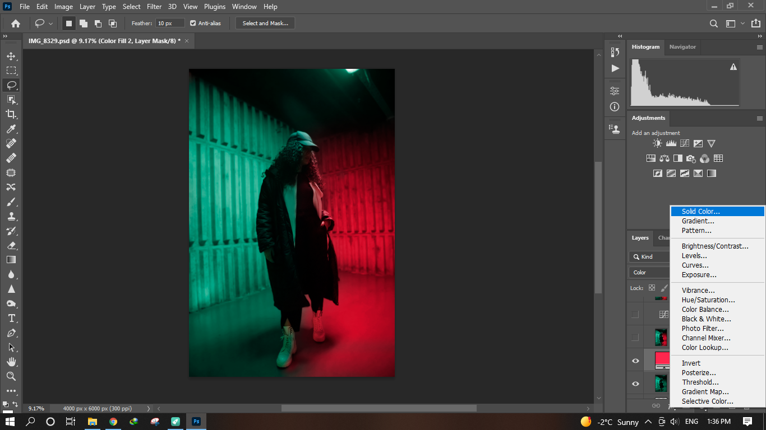Expand the collapsed toolbar double arrows
The image size is (766, 430).
tap(5, 36)
